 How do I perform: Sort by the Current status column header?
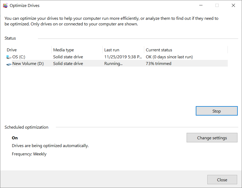186,50
